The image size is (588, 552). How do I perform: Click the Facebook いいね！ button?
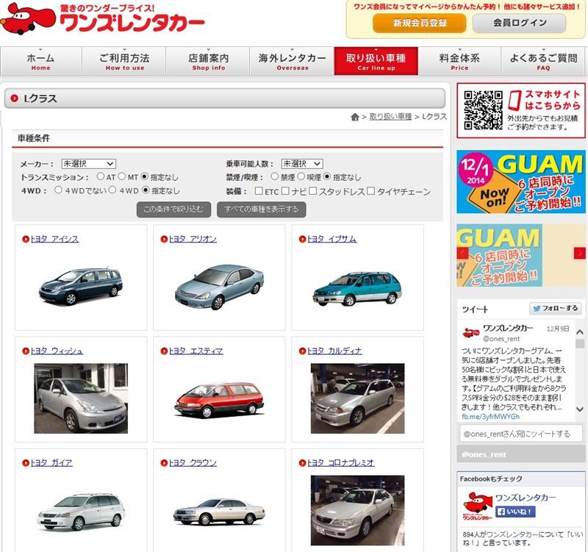pos(515,512)
